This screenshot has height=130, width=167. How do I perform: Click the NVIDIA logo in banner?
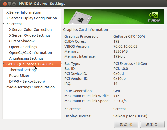pos(154,17)
